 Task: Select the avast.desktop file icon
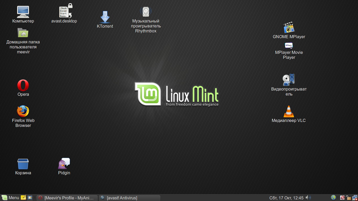[x=66, y=11]
